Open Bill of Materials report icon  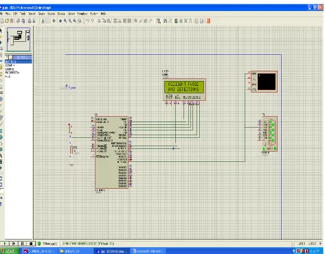click(197, 21)
